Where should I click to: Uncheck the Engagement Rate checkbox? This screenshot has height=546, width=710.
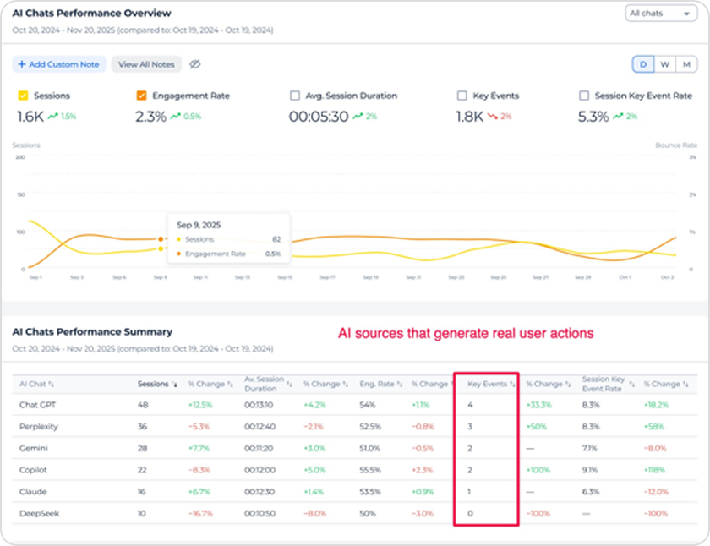(141, 96)
